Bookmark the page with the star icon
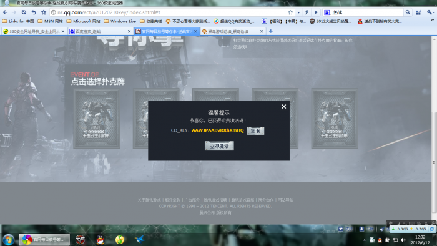 coord(44,12)
